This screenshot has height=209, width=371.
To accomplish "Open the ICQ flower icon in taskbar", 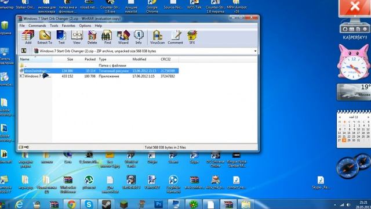I will point(193,204).
